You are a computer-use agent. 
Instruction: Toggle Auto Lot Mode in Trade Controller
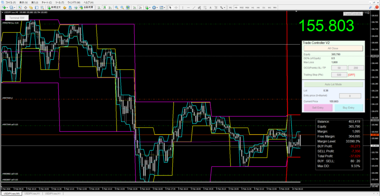coord(333,84)
